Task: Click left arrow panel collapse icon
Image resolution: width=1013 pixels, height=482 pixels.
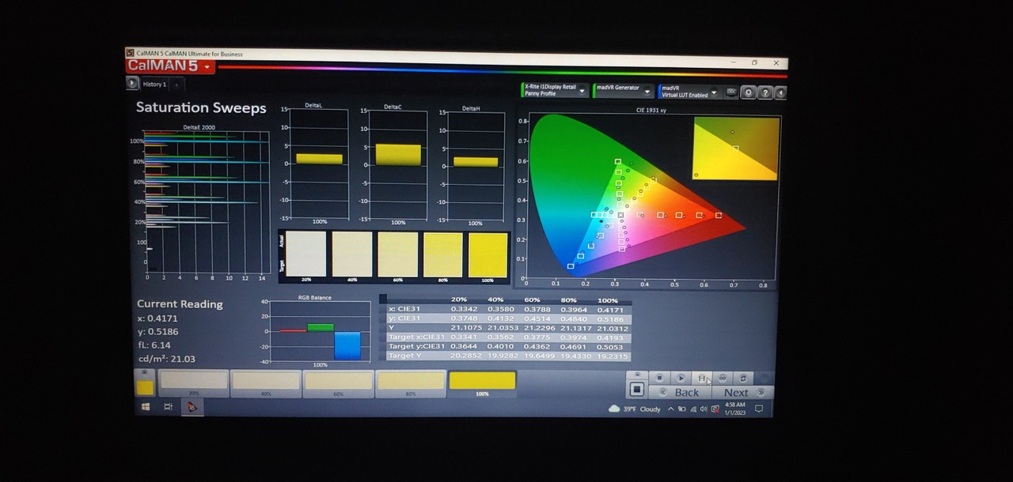Action: (x=780, y=93)
